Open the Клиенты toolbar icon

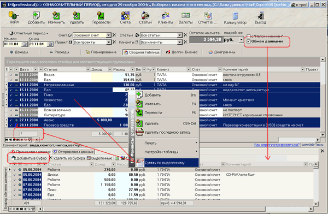point(165,17)
